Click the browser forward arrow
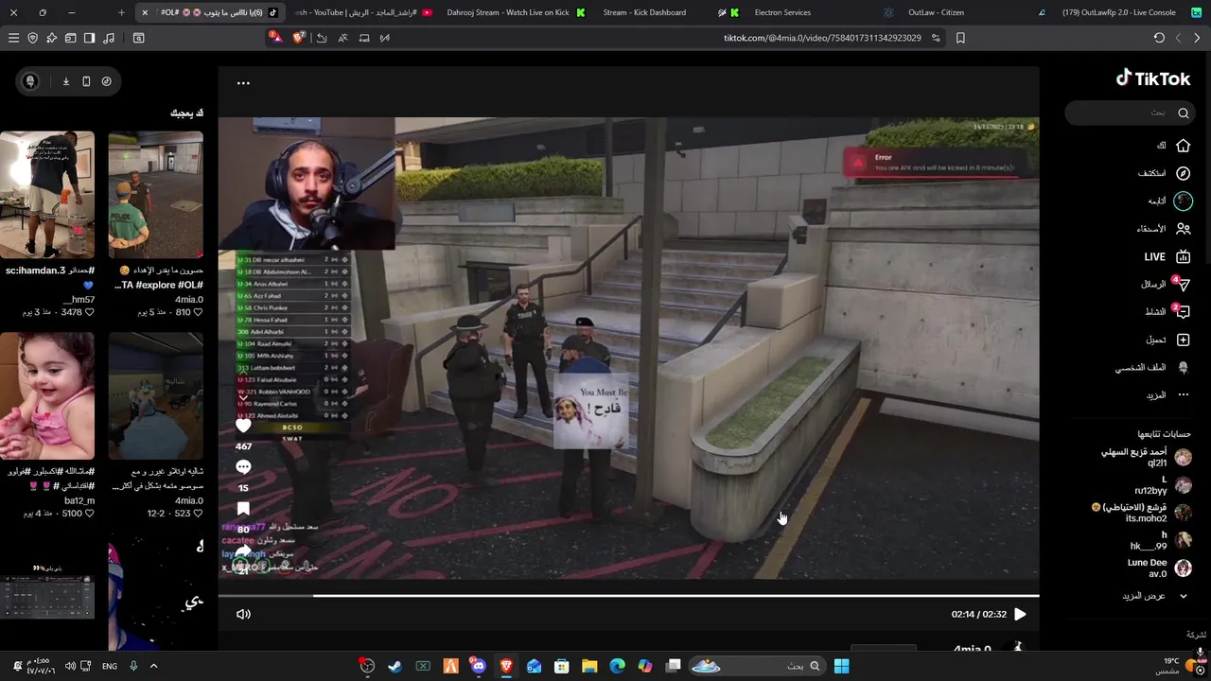This screenshot has width=1211, height=681. click(x=1197, y=38)
